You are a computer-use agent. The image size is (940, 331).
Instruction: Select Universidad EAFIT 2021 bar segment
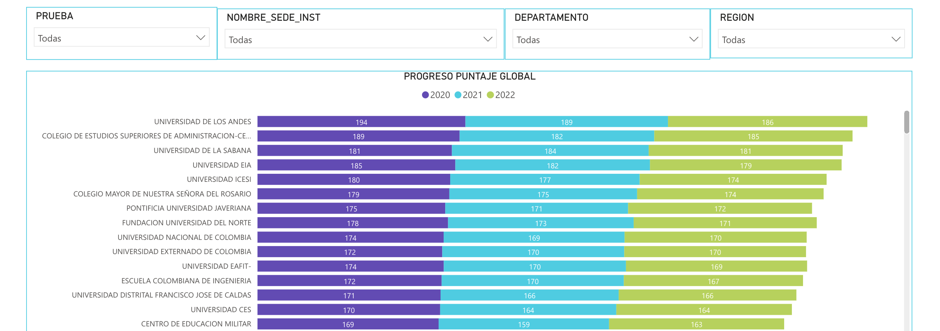tap(534, 266)
